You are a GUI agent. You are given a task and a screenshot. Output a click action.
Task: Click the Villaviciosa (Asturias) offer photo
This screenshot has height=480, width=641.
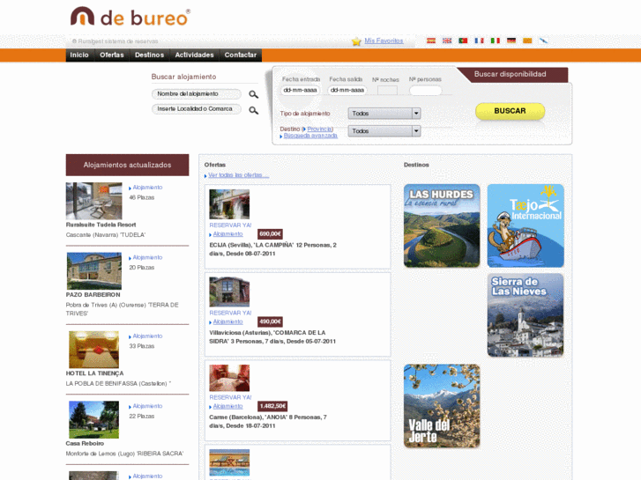[x=229, y=292]
